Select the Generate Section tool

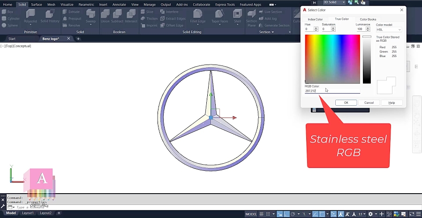[274, 25]
